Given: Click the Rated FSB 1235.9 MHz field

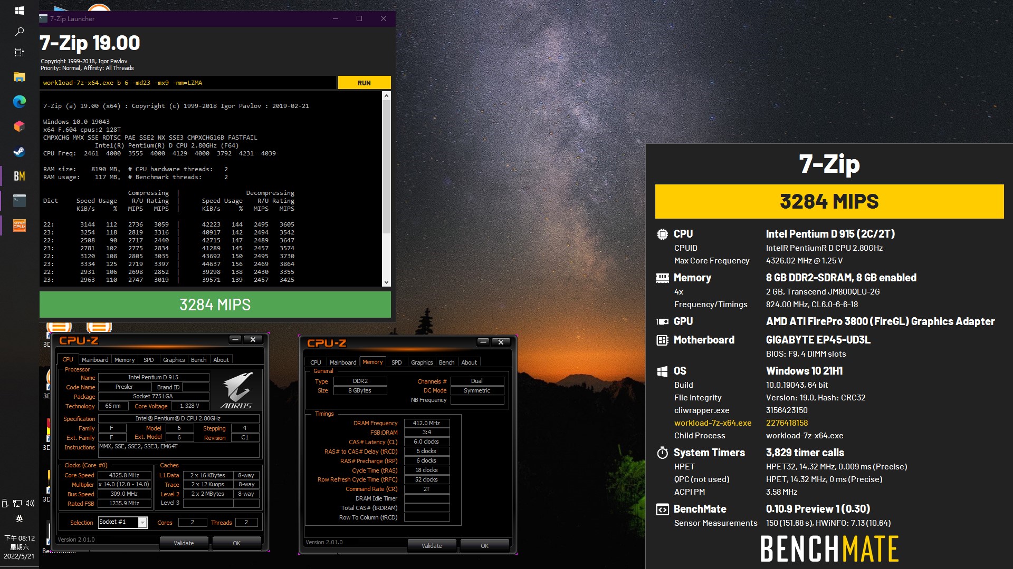Looking at the screenshot, I should coord(124,504).
